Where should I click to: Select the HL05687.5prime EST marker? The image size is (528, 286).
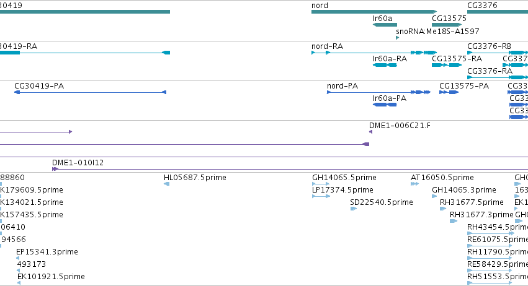(x=166, y=184)
